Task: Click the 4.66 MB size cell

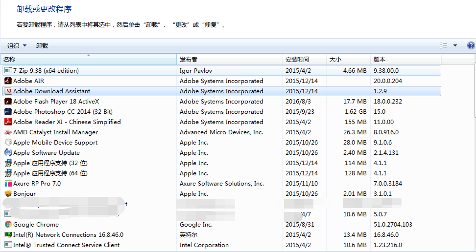Action: [x=355, y=71]
